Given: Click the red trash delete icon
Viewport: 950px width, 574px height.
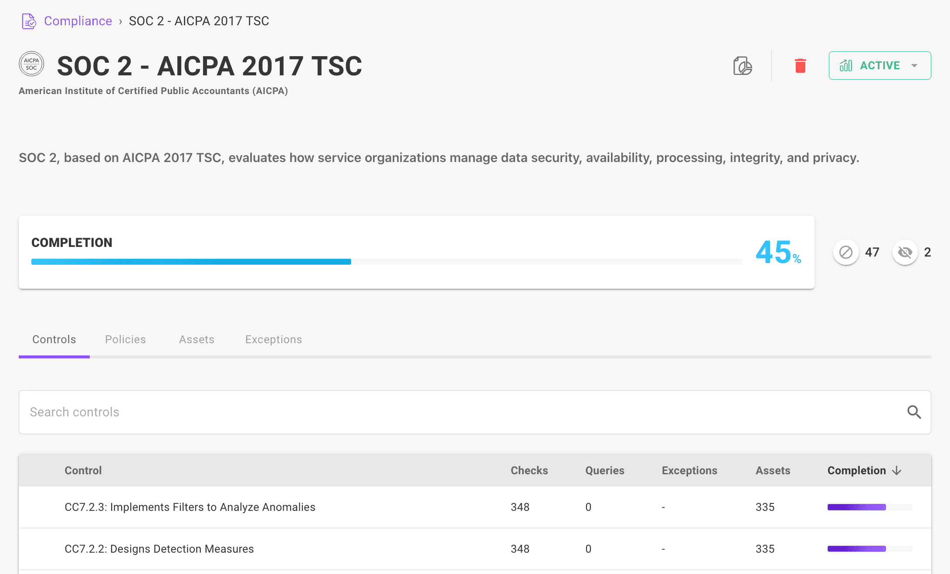Looking at the screenshot, I should pyautogui.click(x=801, y=66).
